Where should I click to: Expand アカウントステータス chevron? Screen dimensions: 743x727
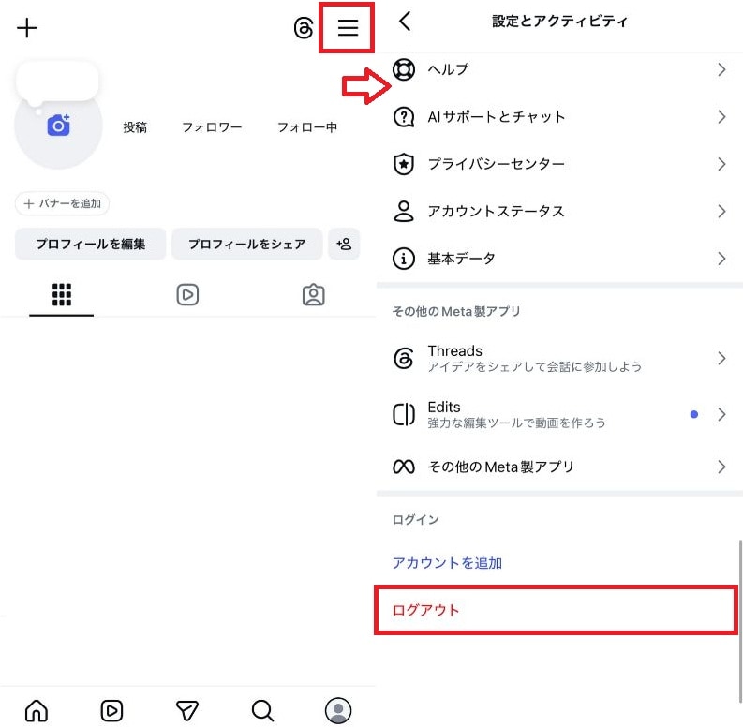[x=721, y=211]
